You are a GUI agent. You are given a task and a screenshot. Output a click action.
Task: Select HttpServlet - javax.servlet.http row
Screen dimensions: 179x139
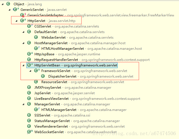(x=51, y=21)
